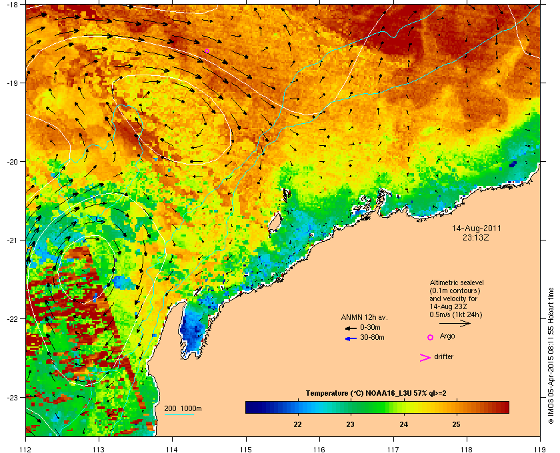Click longitude axis label 119
Screen dimensions: 560x453
[540, 449]
